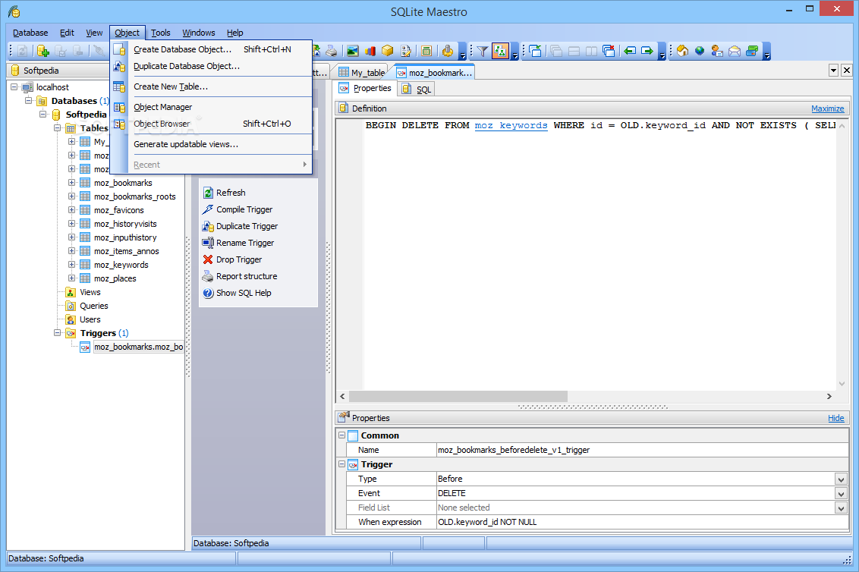Image resolution: width=859 pixels, height=572 pixels.
Task: Select the Properties tab
Action: pos(365,88)
